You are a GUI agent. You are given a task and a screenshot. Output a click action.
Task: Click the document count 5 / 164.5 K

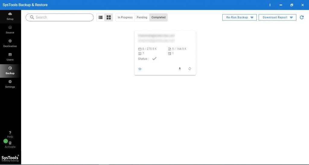coord(177,49)
